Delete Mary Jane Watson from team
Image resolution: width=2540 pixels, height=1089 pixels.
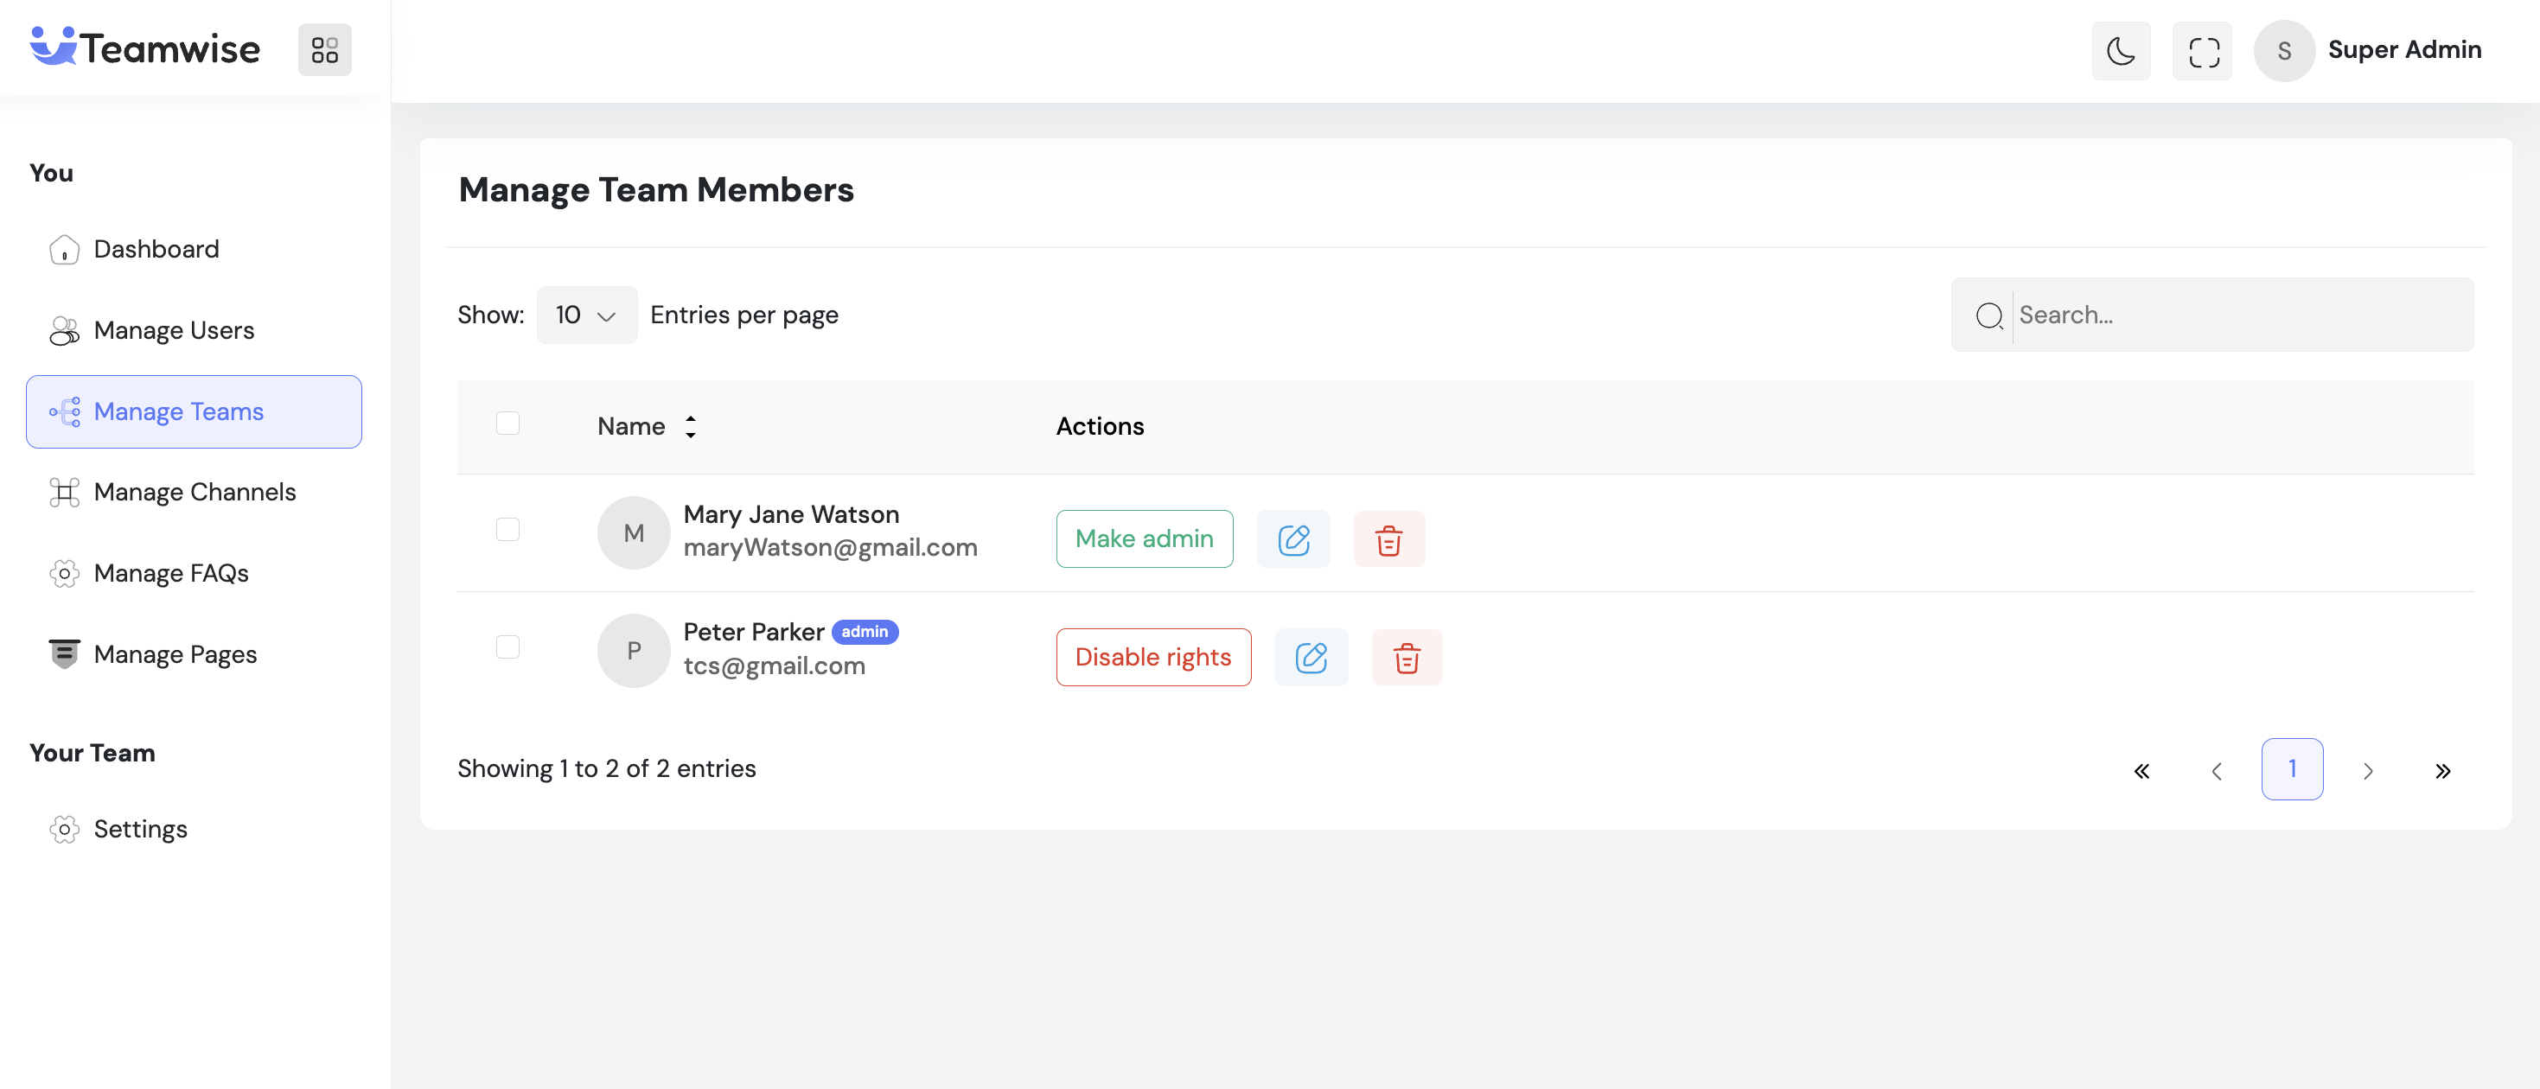pyautogui.click(x=1388, y=539)
